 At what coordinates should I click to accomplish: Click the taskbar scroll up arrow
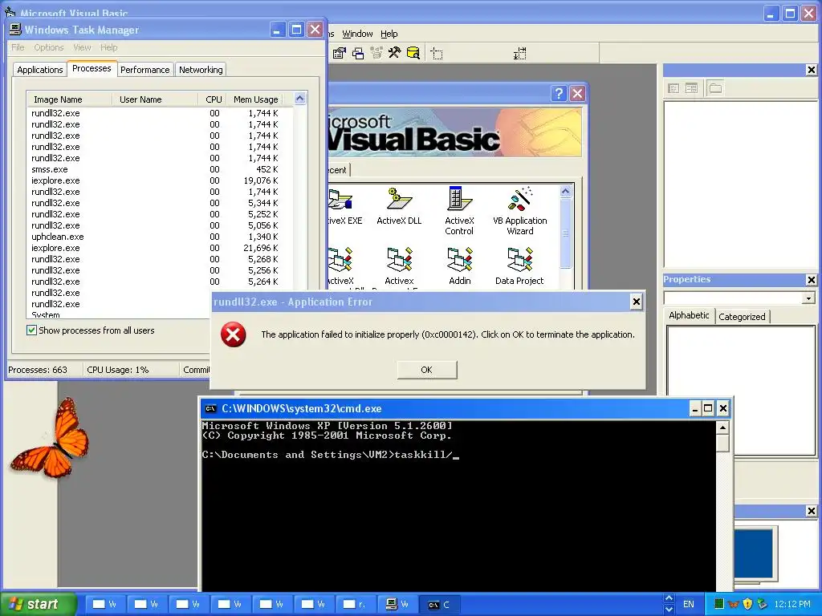tap(669, 598)
